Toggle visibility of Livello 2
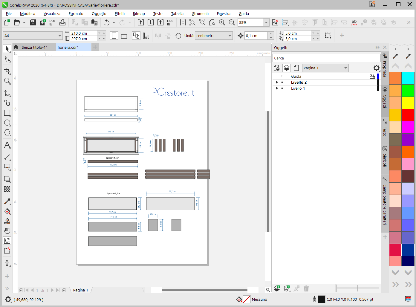The width and height of the screenshot is (416, 307). (282, 82)
